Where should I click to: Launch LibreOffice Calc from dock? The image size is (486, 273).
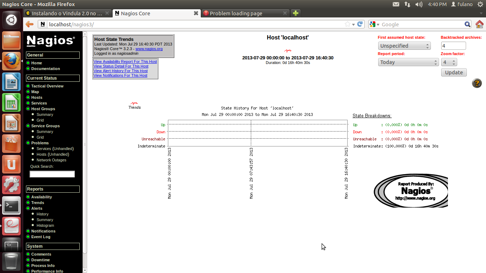pyautogui.click(x=11, y=102)
